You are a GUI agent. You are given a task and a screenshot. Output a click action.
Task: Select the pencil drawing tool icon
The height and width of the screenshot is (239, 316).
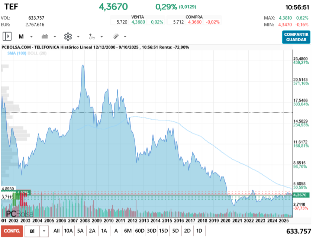point(116,36)
